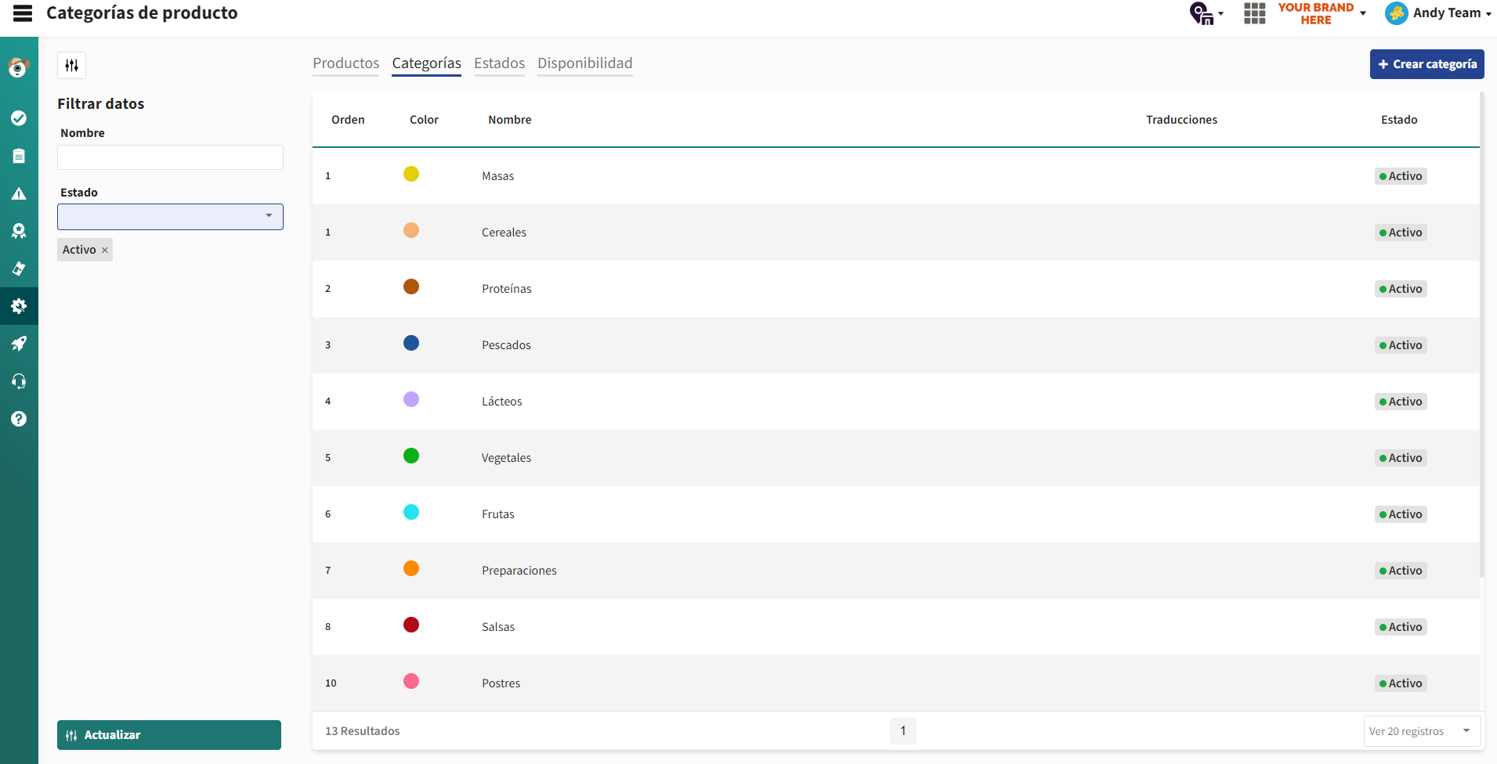Open the ticket tag sidebar icon
This screenshot has width=1497, height=764.
point(19,268)
